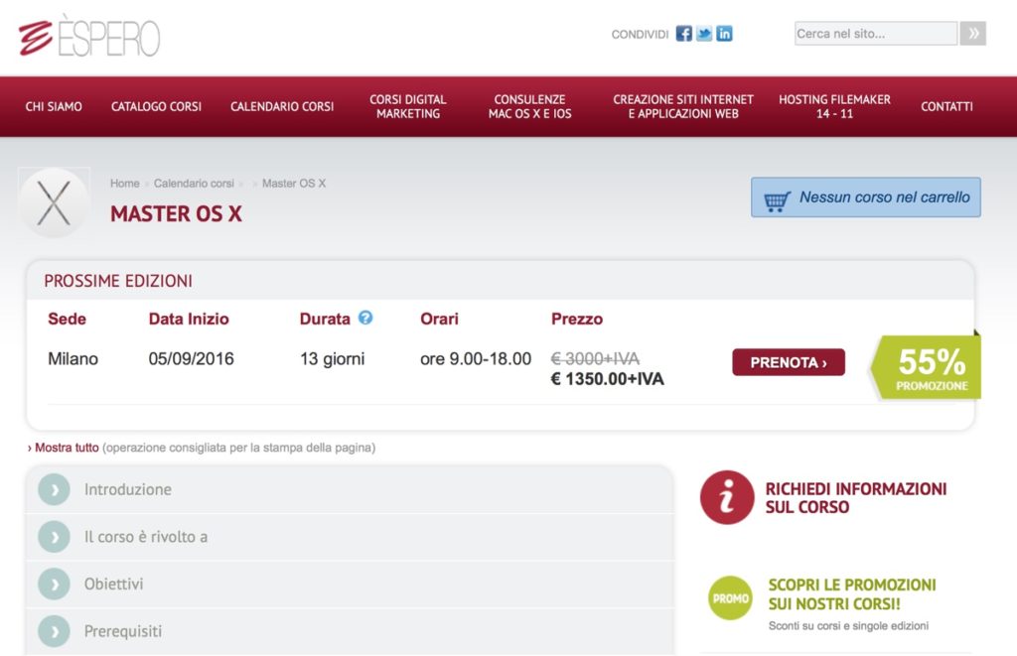Go to Home breadcrumb
1017x656 pixels.
(x=124, y=184)
